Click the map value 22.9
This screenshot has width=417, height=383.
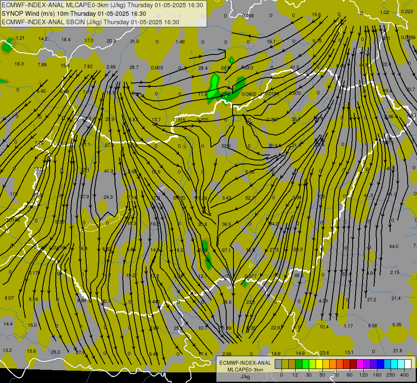(x=275, y=328)
